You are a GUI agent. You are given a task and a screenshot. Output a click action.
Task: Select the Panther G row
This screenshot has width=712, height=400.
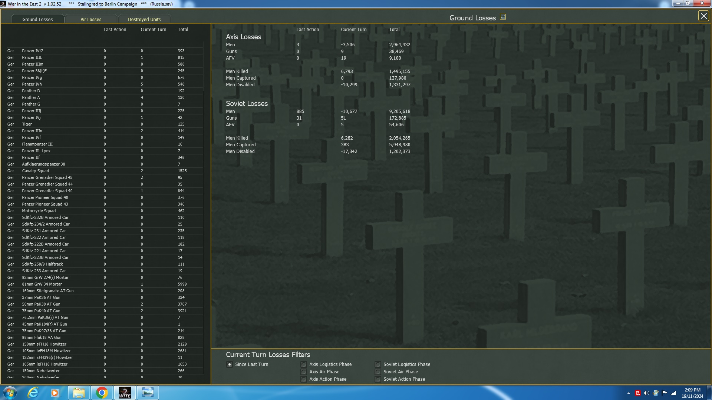coord(105,104)
